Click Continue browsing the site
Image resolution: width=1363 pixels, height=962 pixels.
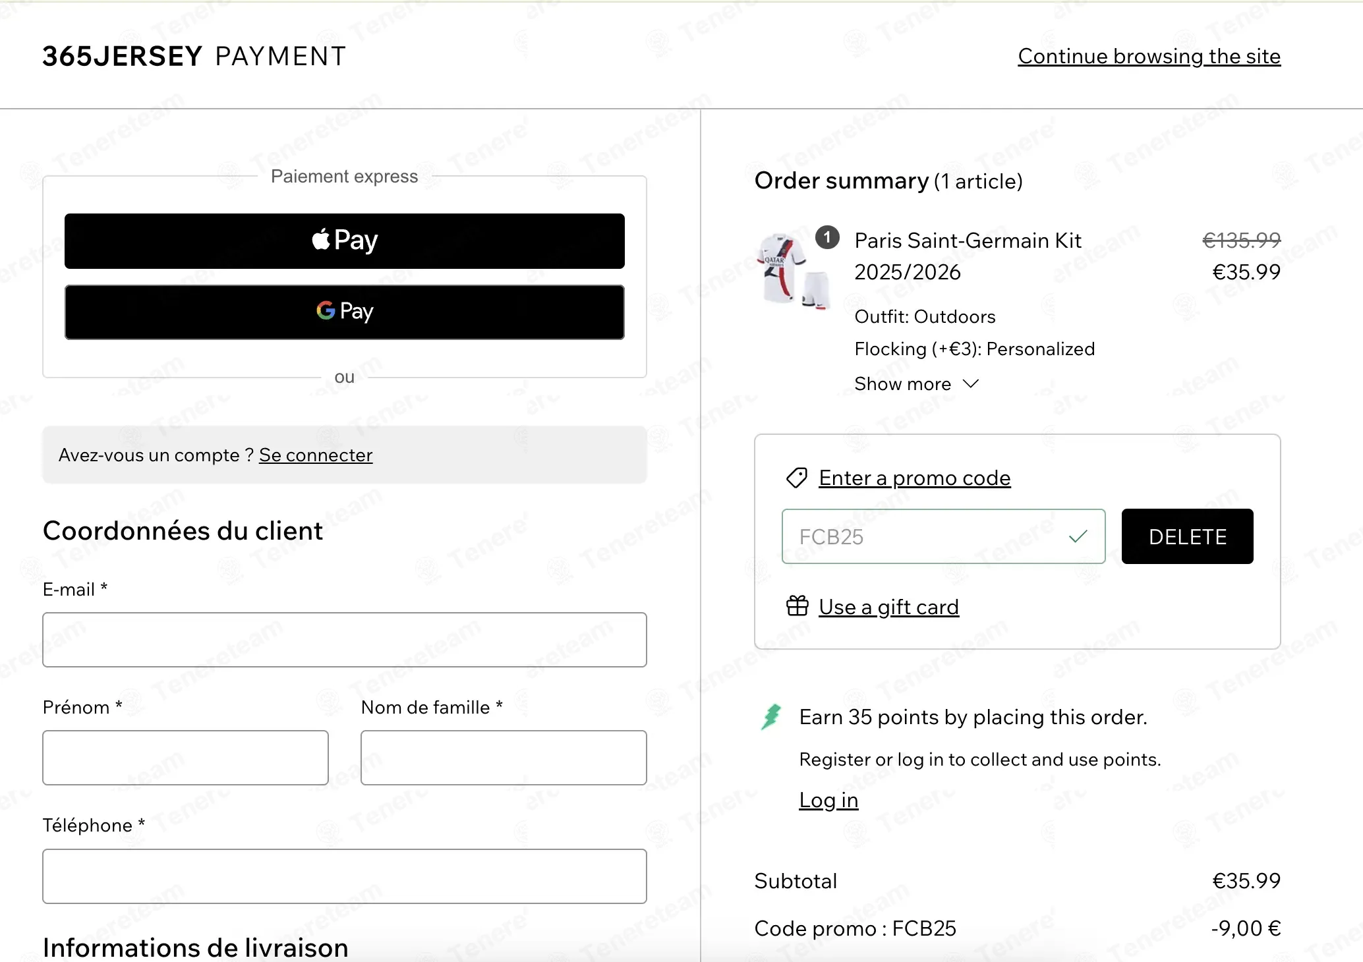pyautogui.click(x=1149, y=57)
